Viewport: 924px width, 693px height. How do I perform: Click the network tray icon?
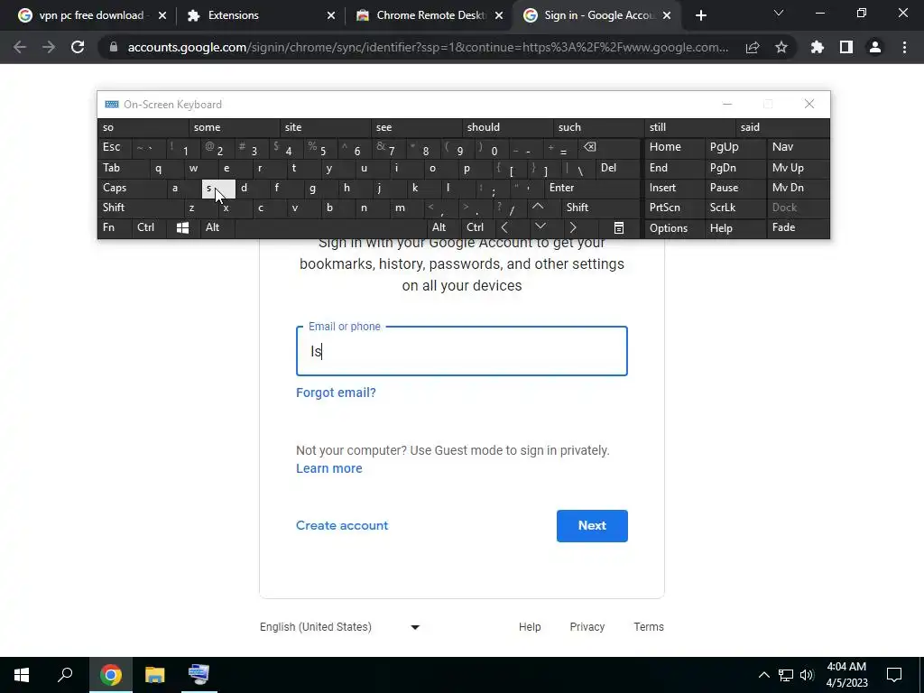pos(786,675)
